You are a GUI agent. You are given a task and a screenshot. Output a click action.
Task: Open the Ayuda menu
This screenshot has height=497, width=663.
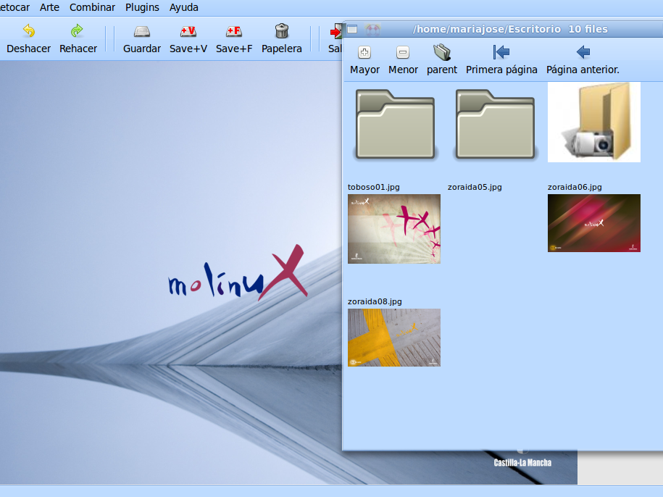pos(183,7)
